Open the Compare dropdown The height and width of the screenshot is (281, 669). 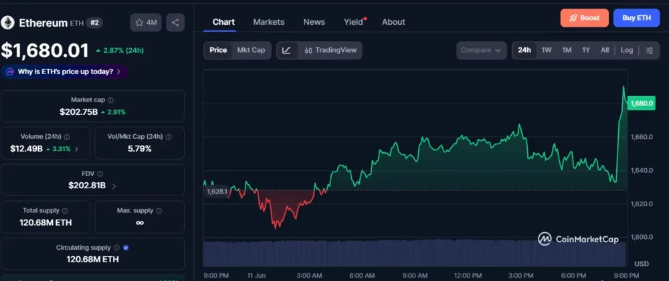tap(481, 50)
